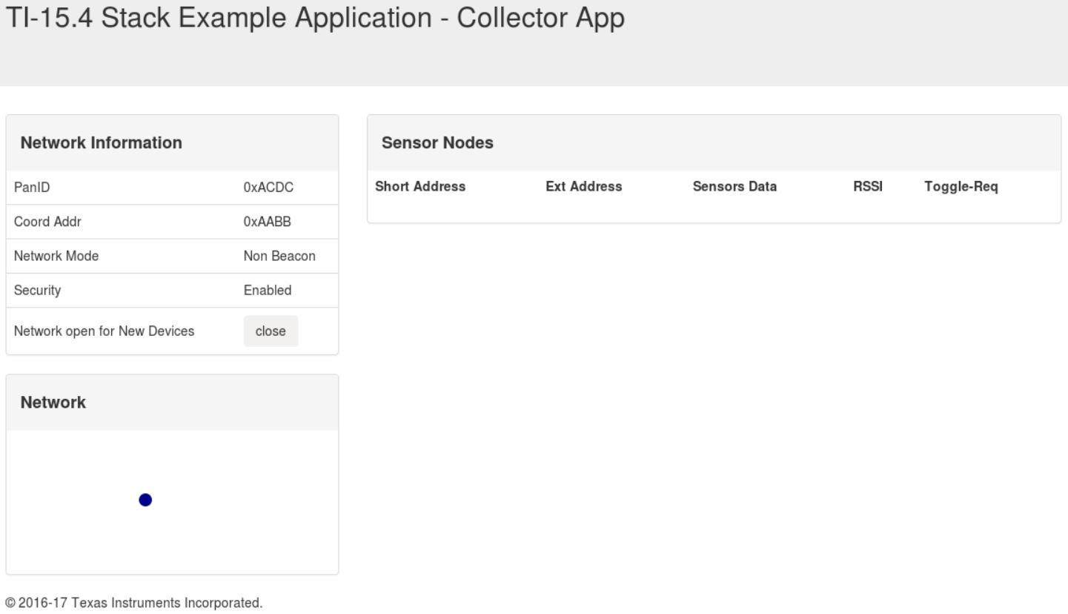Click the Short Address column header
This screenshot has width=1068, height=614.
420,187
